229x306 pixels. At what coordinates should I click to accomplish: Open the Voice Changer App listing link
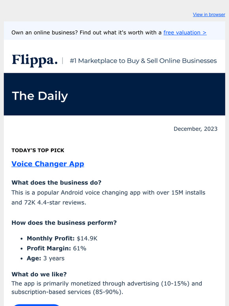point(48,164)
